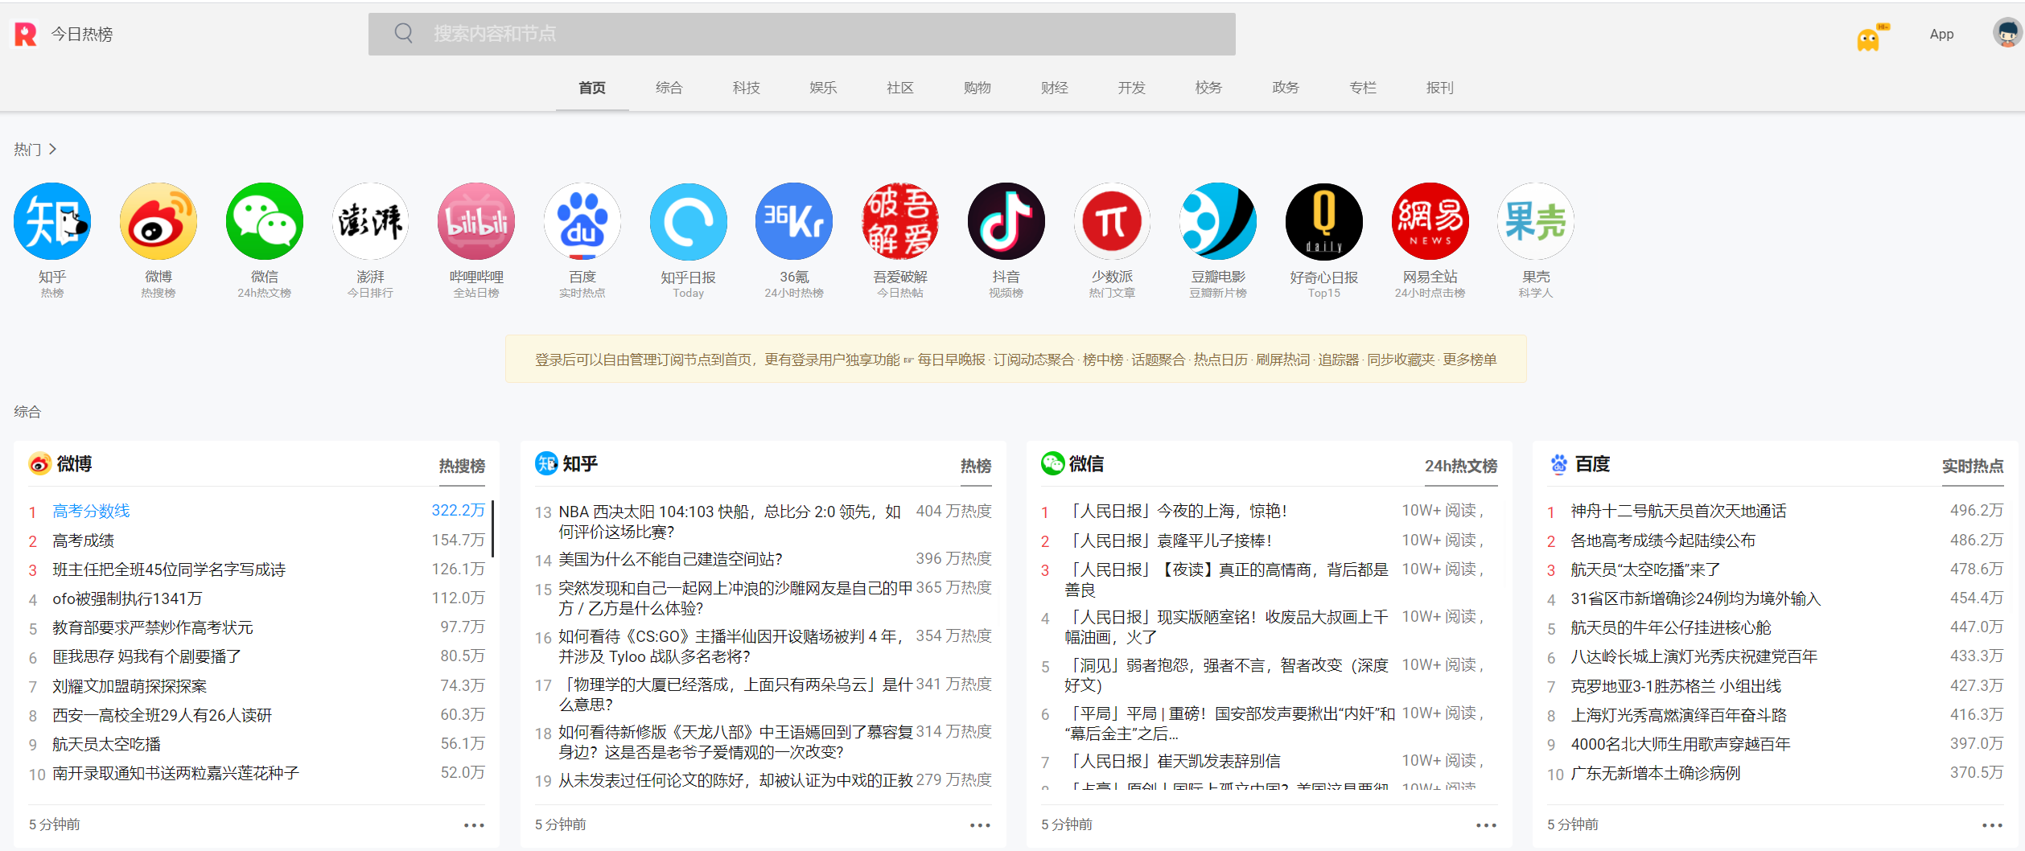Click the 综合 section heading

(27, 412)
